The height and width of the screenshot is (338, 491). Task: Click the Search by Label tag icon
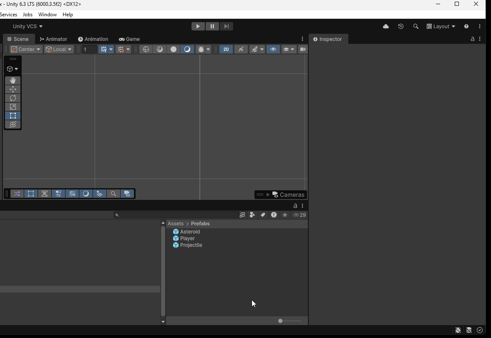click(263, 215)
